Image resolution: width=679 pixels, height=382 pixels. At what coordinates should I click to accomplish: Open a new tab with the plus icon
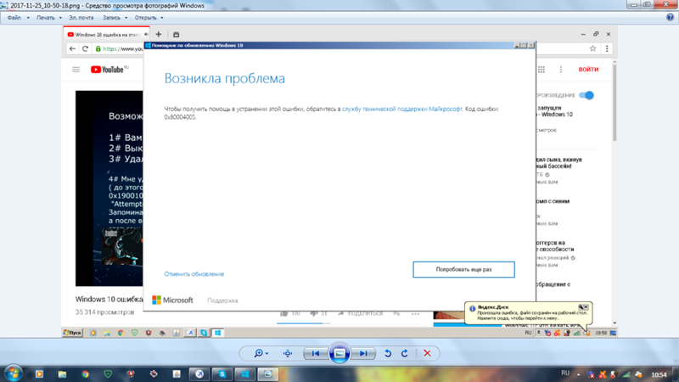[159, 34]
